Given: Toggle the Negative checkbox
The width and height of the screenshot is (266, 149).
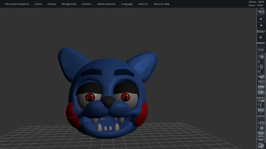Looking at the screenshot, I should tap(262, 77).
